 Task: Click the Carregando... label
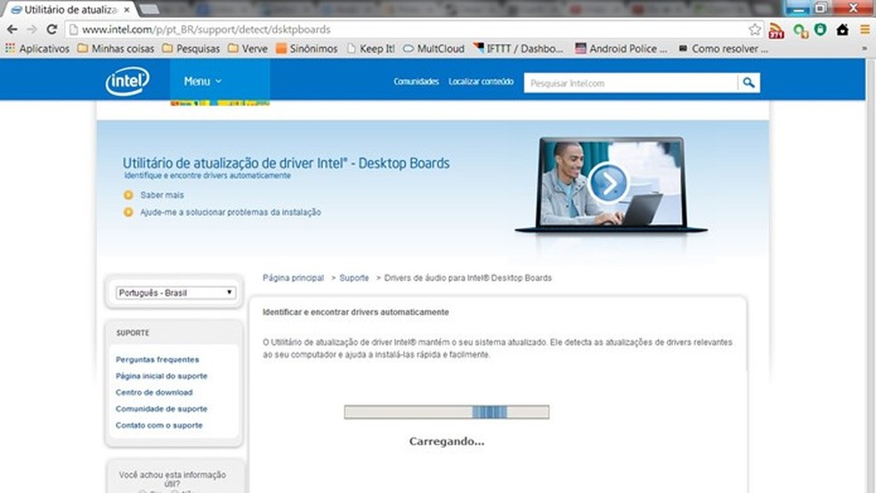[447, 441]
